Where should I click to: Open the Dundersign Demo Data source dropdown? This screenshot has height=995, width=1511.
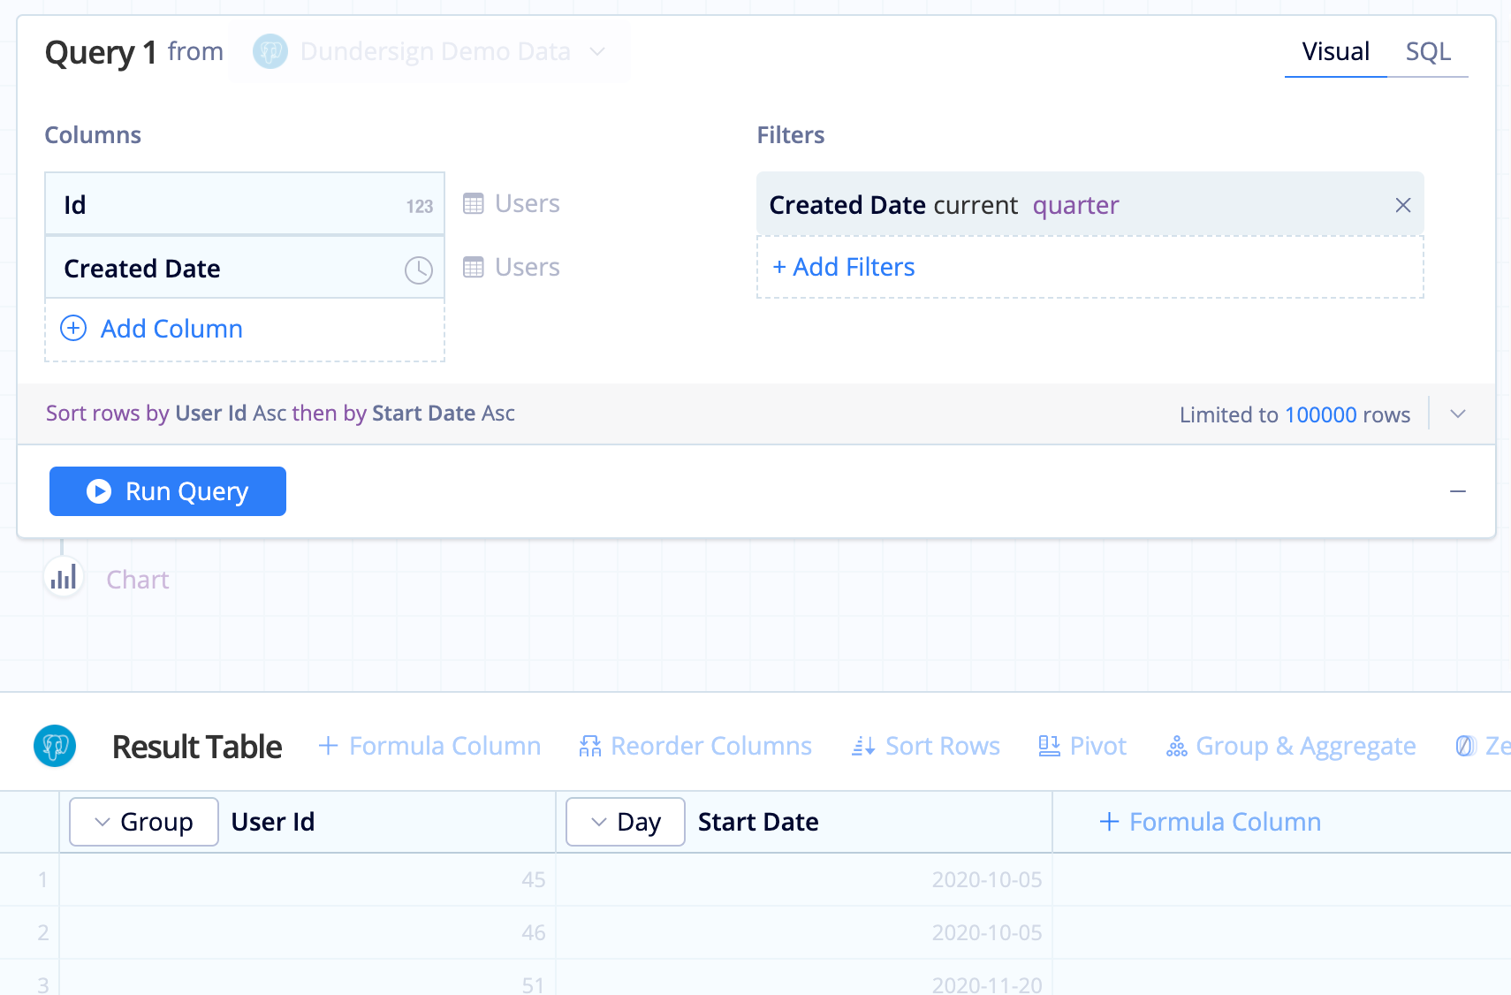429,51
